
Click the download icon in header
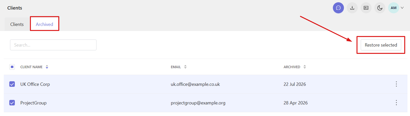(352, 8)
